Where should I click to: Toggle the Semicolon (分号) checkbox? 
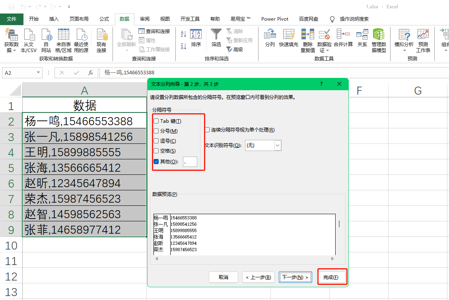click(x=156, y=131)
